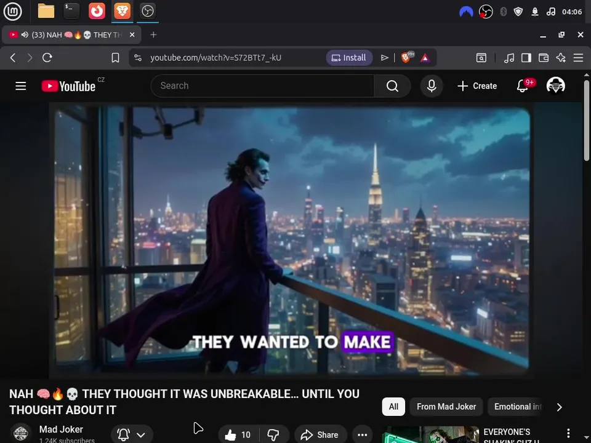This screenshot has height=443, width=591.
Task: Open the Mad Joker channel name
Action: coord(61,429)
